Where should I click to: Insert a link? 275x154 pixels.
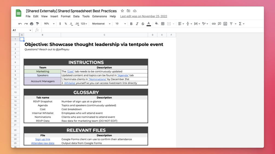pyautogui.click(x=214, y=24)
